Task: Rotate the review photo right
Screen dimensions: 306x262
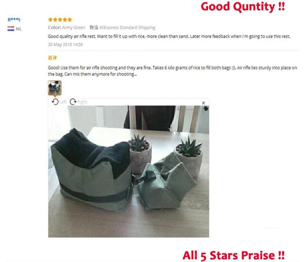Action: pyautogui.click(x=73, y=102)
